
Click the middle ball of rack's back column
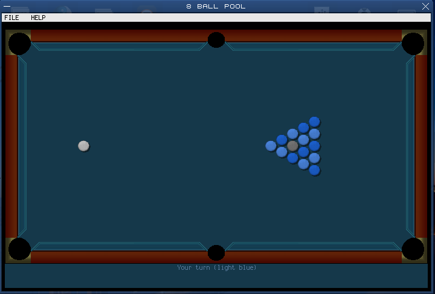(x=314, y=146)
